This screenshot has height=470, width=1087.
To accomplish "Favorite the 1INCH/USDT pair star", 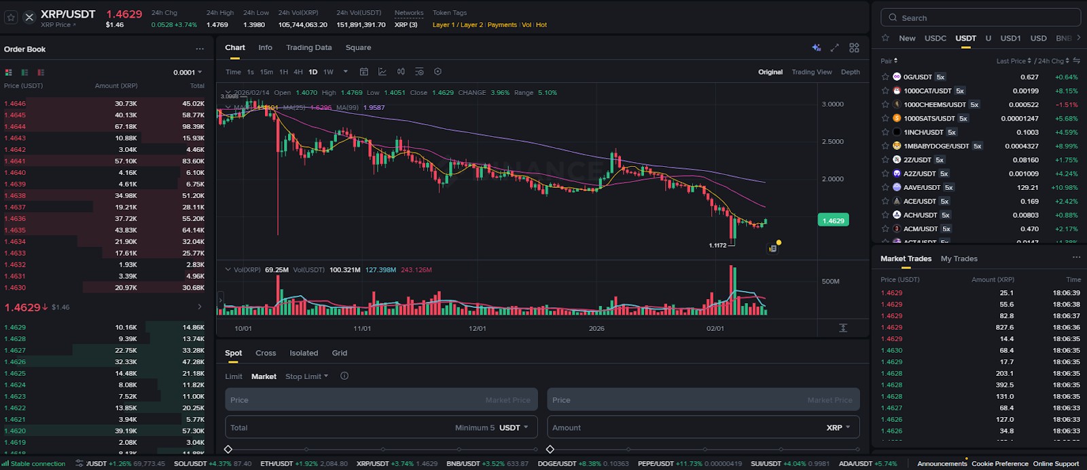I will (x=885, y=132).
